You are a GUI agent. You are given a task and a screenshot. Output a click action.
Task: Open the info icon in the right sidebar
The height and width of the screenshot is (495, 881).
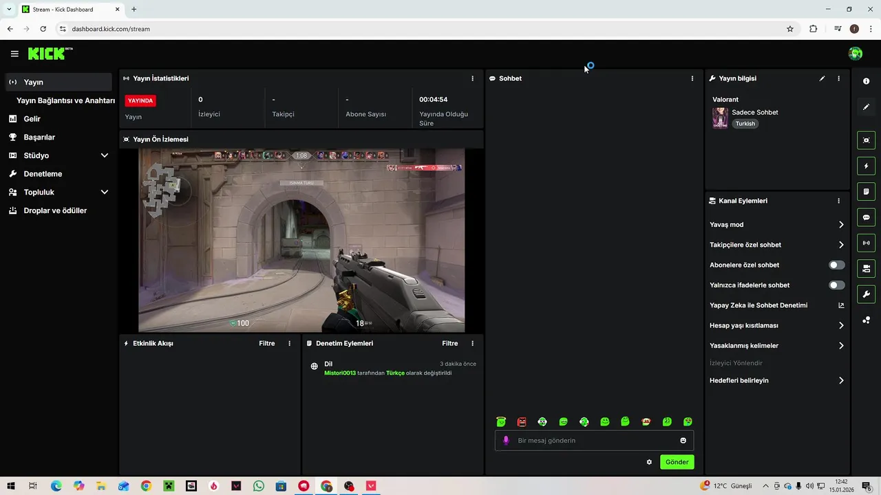[x=867, y=81]
